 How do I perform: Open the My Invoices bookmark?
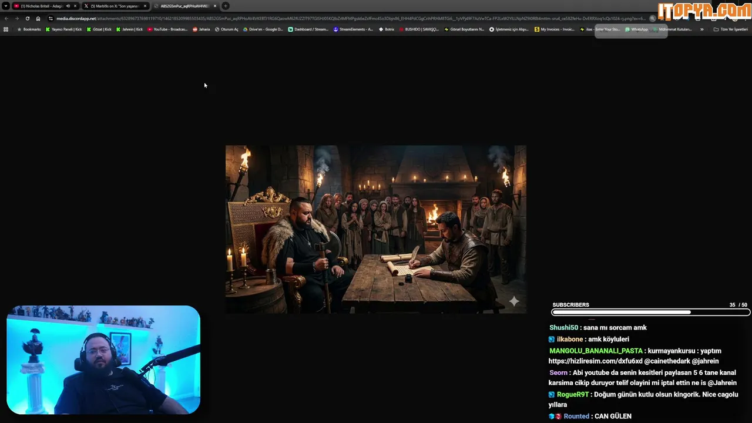[555, 29]
